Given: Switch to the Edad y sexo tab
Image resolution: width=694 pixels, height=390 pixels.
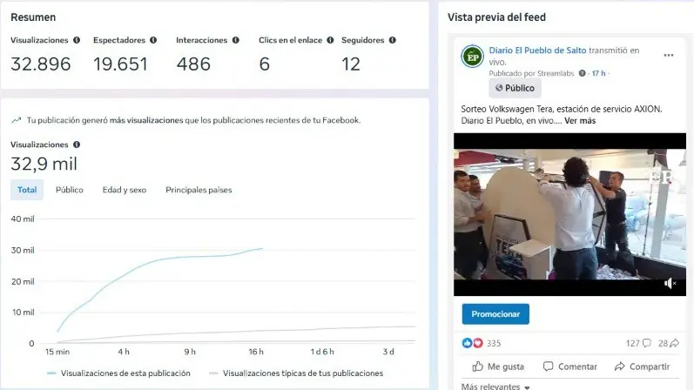Looking at the screenshot, I should pyautogui.click(x=125, y=190).
